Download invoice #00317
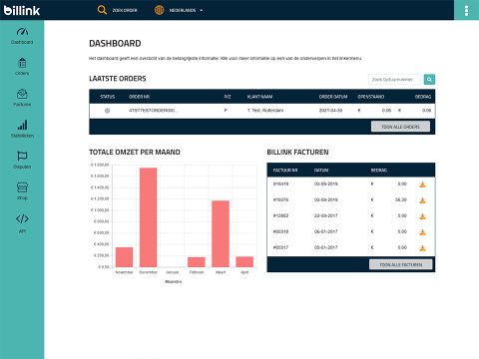Screen dimensions: 479x359 422,248
